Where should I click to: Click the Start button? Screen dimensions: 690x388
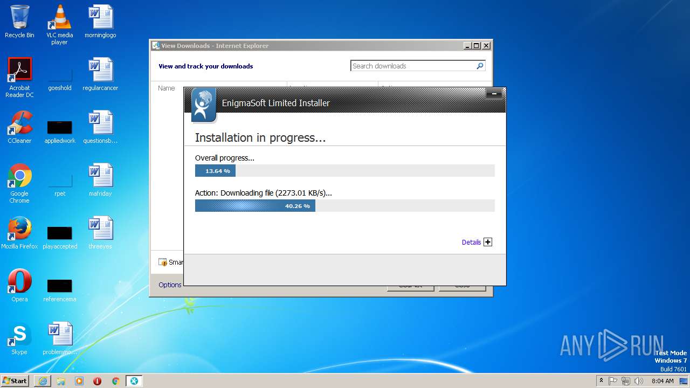(15, 381)
